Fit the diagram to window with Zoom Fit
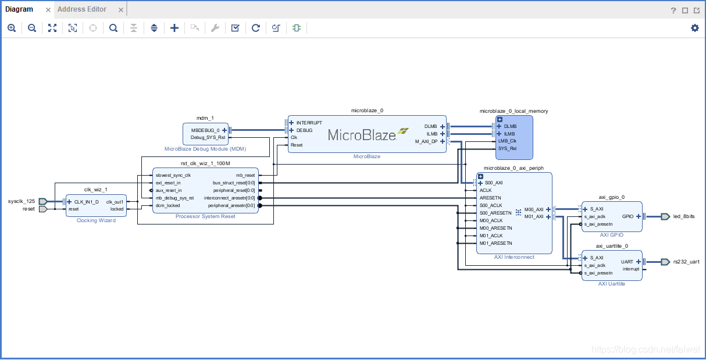 (x=52, y=28)
